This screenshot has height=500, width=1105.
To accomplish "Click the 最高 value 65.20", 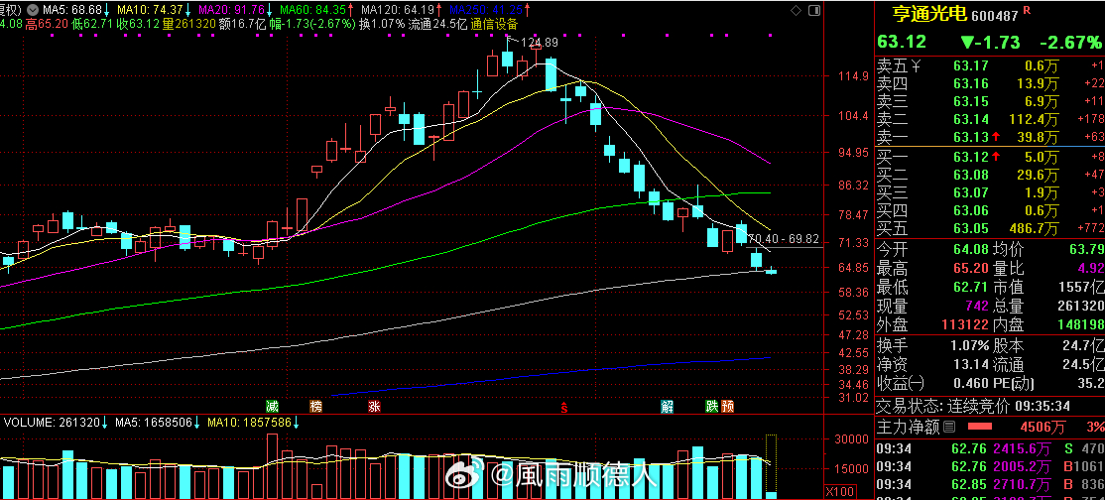I will coord(970,269).
